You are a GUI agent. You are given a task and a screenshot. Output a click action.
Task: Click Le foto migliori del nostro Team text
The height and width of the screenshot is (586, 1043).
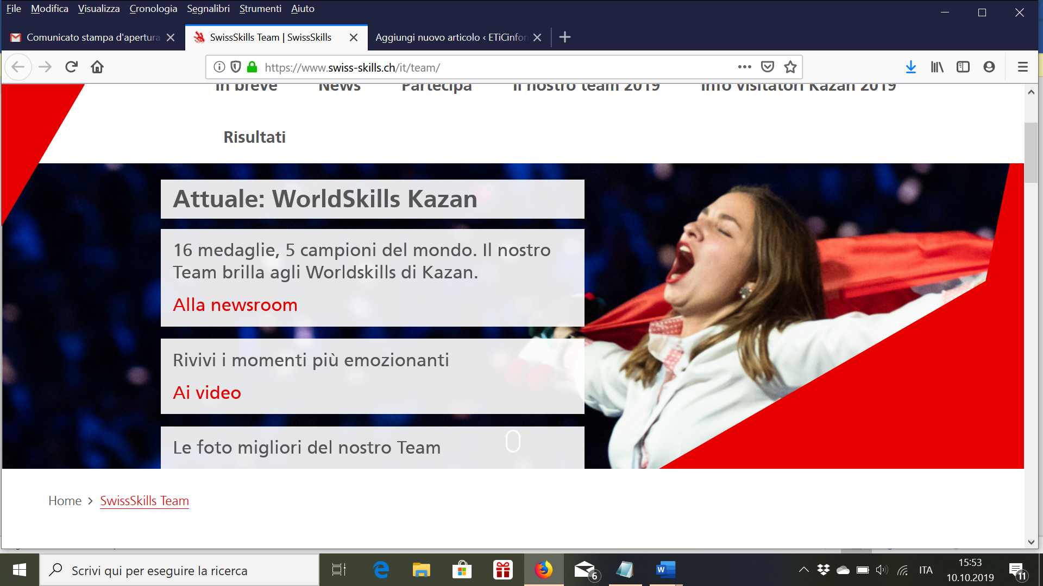pos(306,448)
